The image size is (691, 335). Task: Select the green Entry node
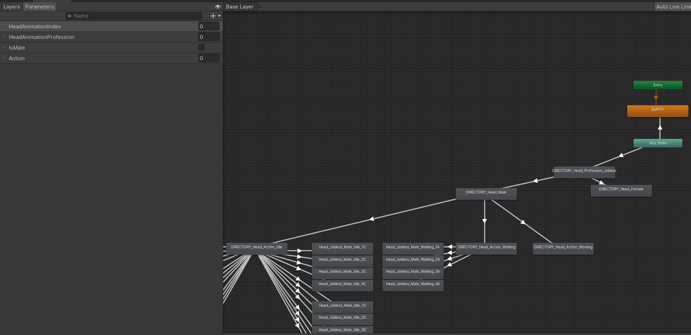pyautogui.click(x=658, y=85)
